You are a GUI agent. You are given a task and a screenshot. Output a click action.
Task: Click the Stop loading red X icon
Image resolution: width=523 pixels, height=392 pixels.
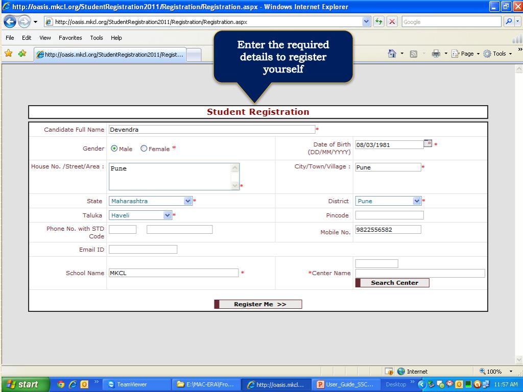point(392,22)
